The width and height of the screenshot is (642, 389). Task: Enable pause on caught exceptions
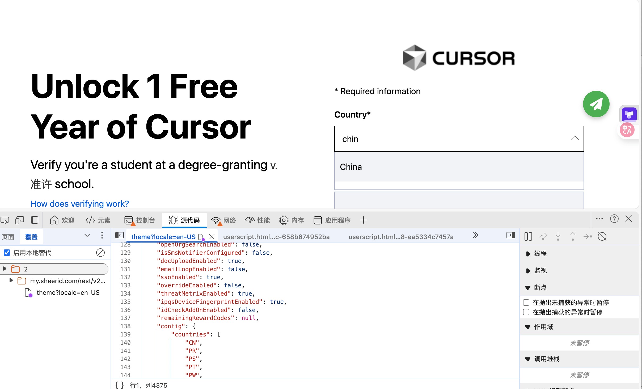[x=526, y=312]
